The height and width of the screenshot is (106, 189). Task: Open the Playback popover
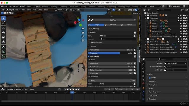pyautogui.click(x=11, y=89)
